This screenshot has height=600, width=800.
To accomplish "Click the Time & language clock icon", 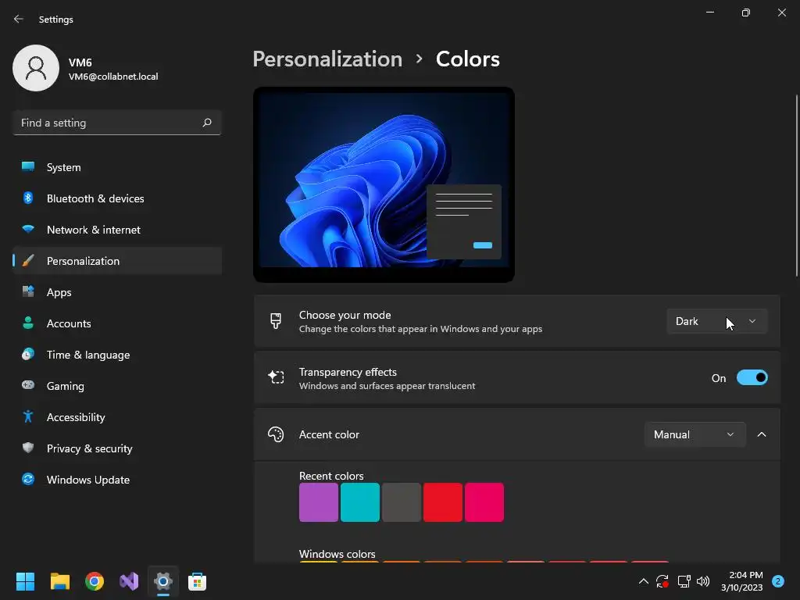I will coord(28,354).
